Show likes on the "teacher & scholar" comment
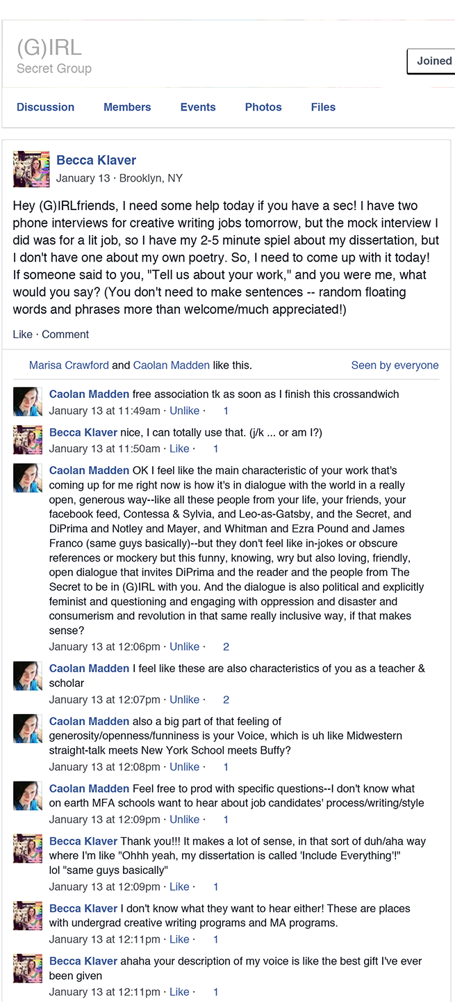455x1002 pixels. coord(226,700)
